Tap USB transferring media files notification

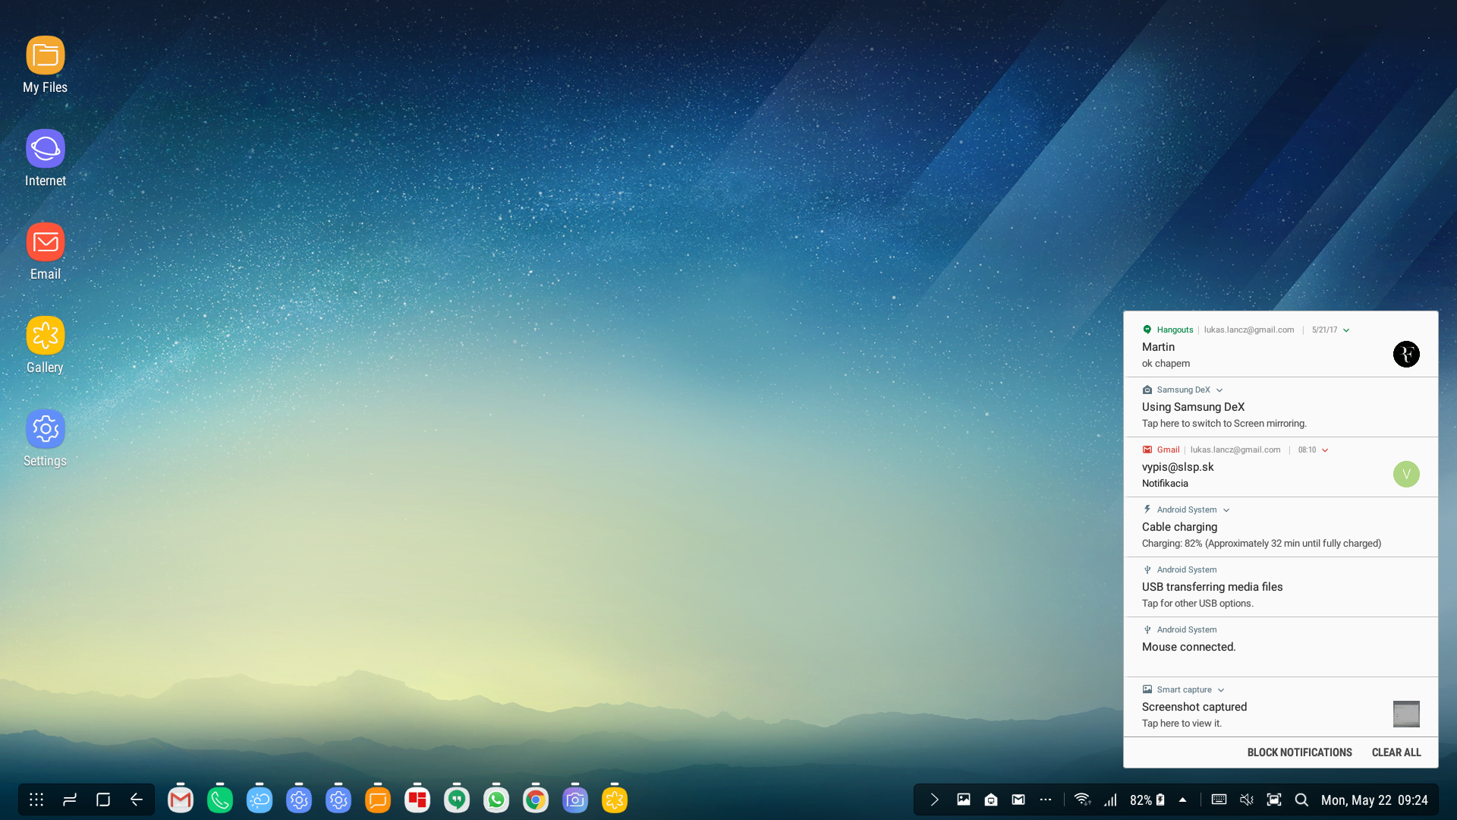point(1281,587)
